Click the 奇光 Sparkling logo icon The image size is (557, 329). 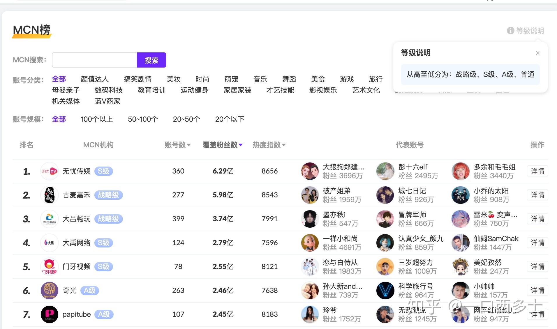(x=49, y=291)
